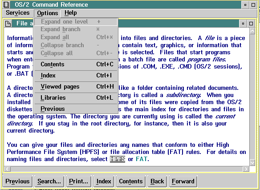260x190 pixels.
Task: Click the horizontal scrollbar left arrow
Action: pos(8,169)
